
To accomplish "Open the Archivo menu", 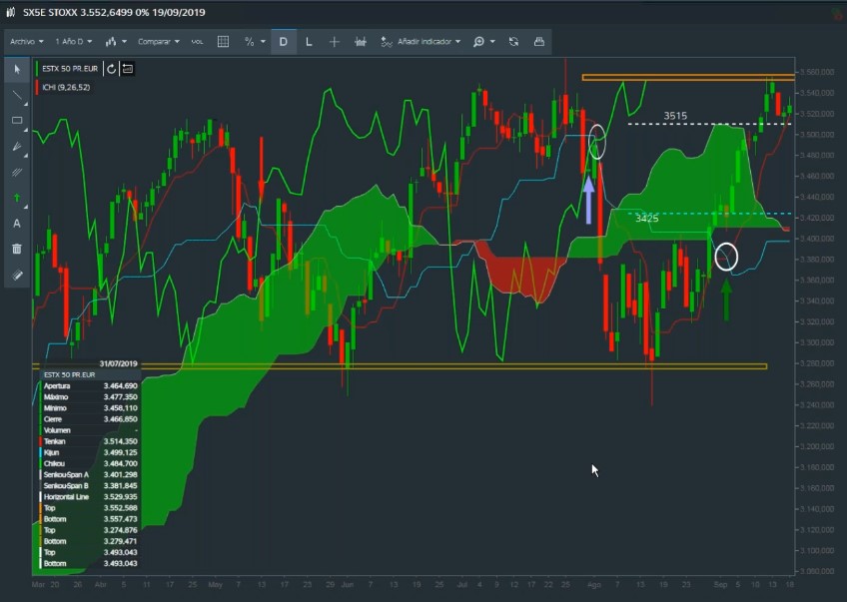I will pyautogui.click(x=27, y=42).
